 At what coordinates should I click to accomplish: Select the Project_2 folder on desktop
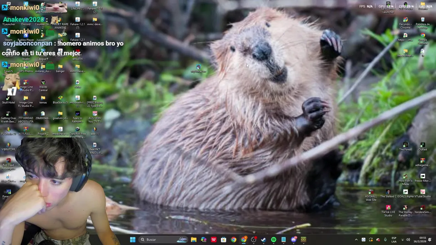(x=43, y=131)
